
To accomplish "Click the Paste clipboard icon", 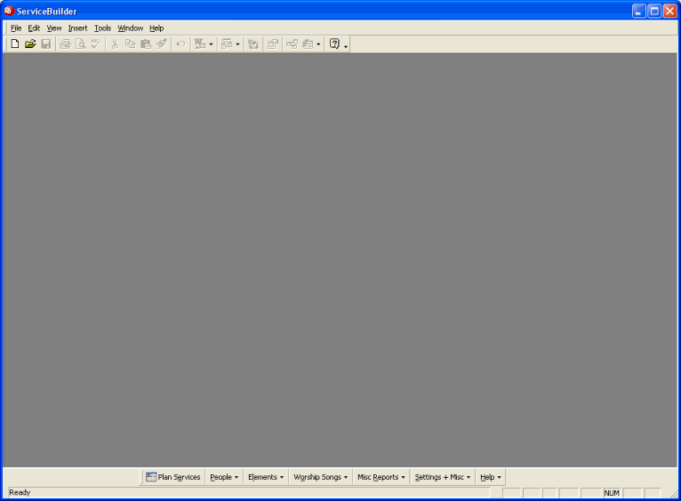I will [x=145, y=44].
